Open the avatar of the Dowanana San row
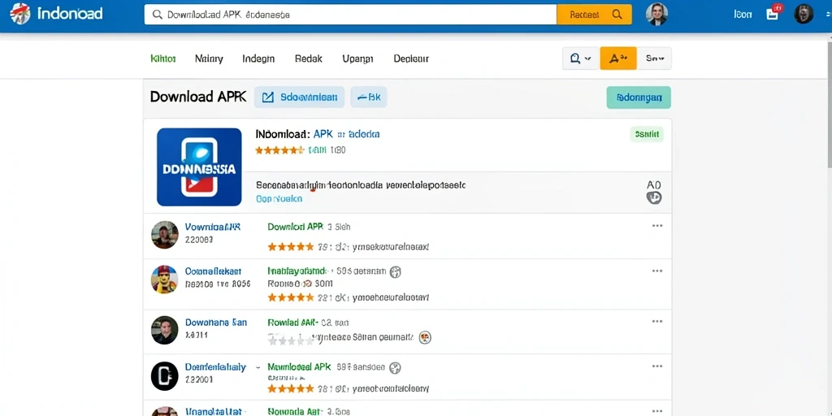Image resolution: width=832 pixels, height=416 pixels. click(164, 330)
